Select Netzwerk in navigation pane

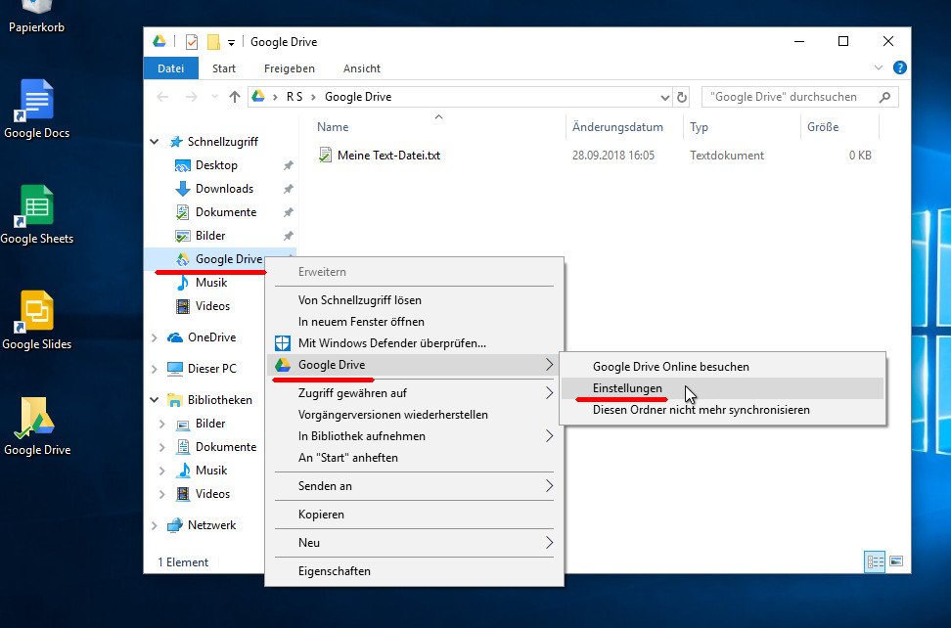pyautogui.click(x=211, y=525)
